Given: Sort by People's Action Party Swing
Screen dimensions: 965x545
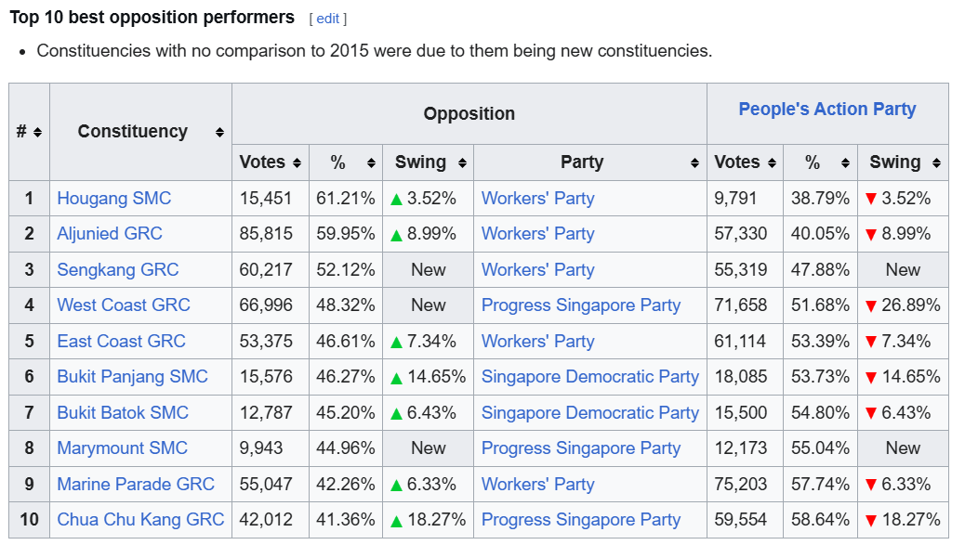Looking at the screenshot, I should tap(936, 162).
